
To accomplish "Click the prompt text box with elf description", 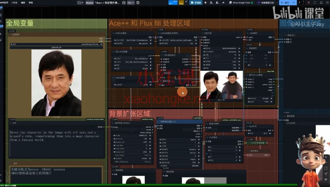I will pos(54,139).
